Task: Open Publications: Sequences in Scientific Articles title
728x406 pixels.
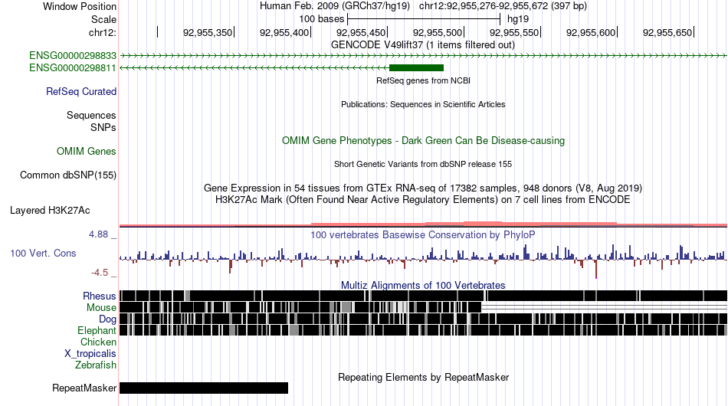Action: (423, 104)
